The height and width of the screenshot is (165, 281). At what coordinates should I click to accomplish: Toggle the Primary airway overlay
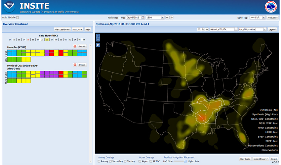pos(99,161)
